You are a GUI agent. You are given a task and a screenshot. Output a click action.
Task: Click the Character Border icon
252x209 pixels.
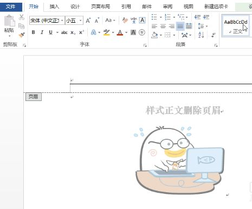142,20
